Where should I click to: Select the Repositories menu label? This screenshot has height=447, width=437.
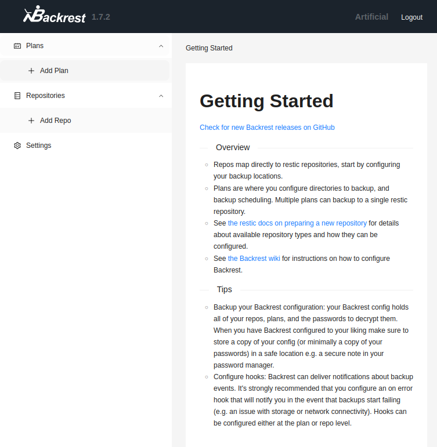(x=45, y=96)
